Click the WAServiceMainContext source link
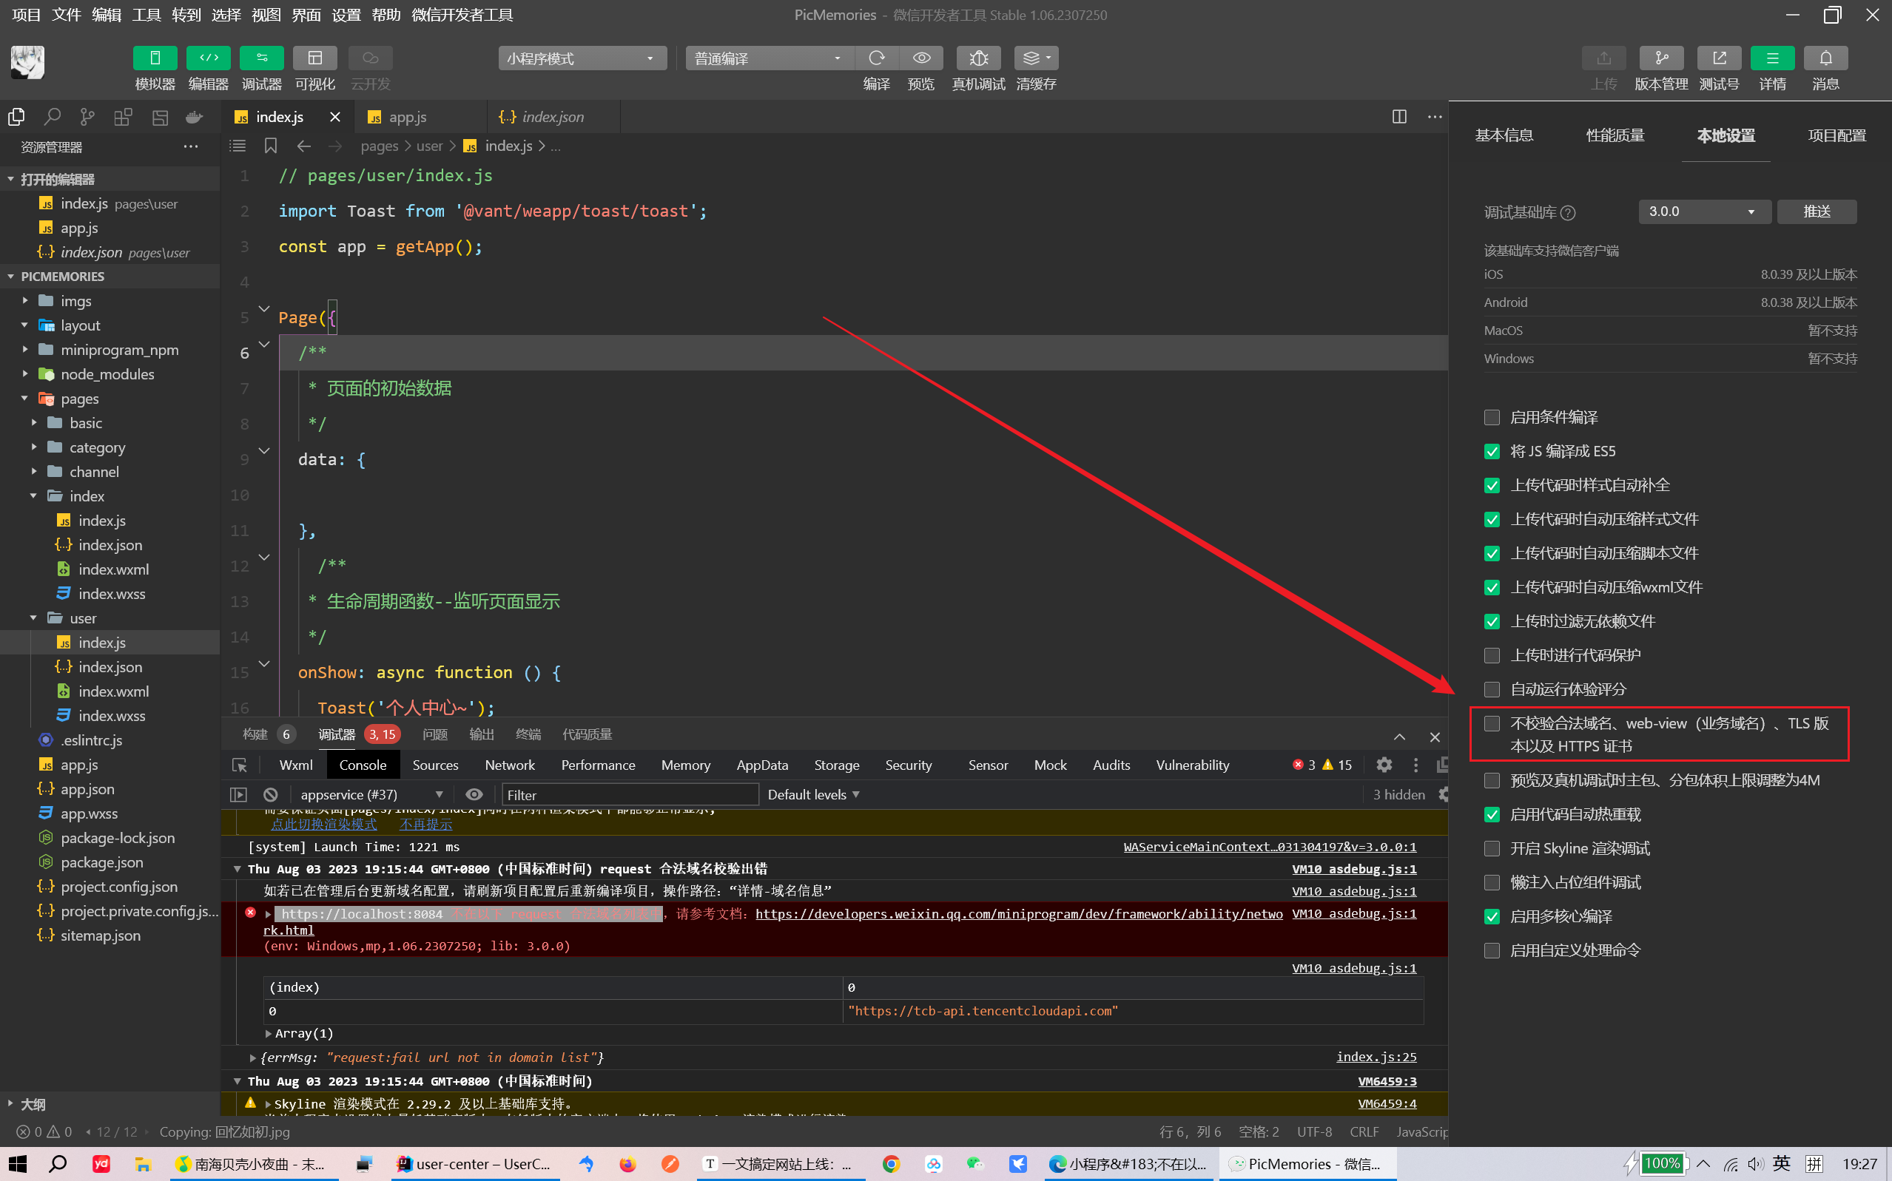Image resolution: width=1892 pixels, height=1181 pixels. click(x=1270, y=847)
